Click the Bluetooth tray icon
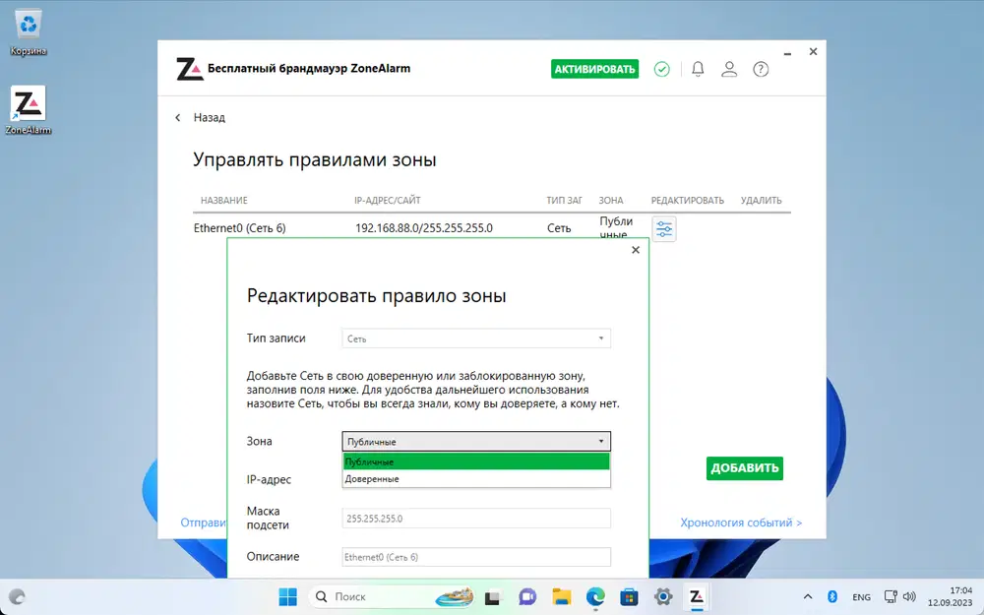This screenshot has height=615, width=984. point(832,597)
